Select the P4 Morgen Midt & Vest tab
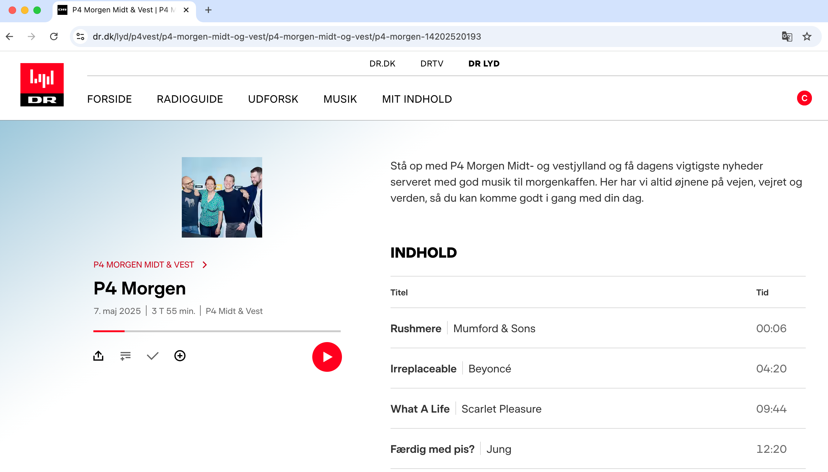This screenshot has height=472, width=828. pyautogui.click(x=124, y=11)
